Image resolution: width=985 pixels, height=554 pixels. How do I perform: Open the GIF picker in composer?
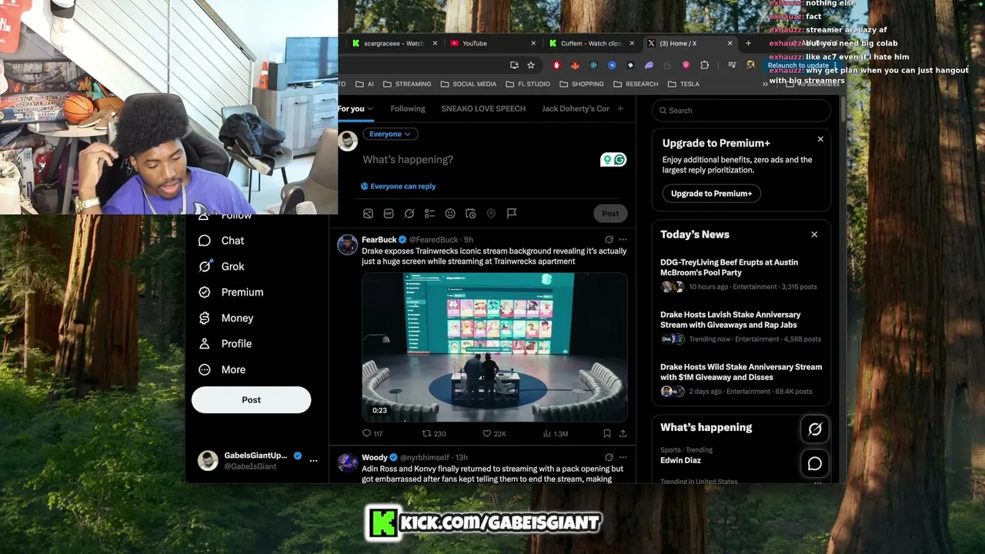389,213
